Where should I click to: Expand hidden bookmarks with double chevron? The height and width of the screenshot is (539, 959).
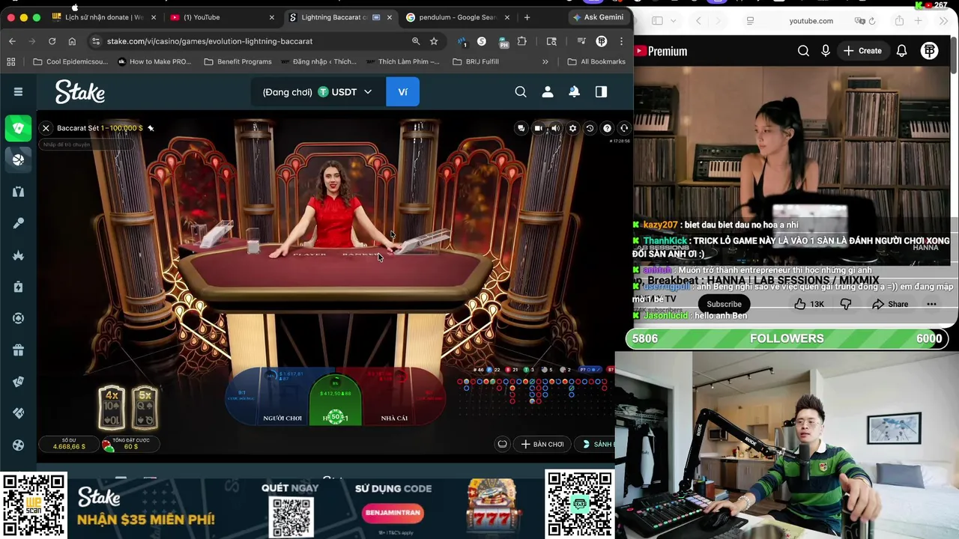[545, 61]
